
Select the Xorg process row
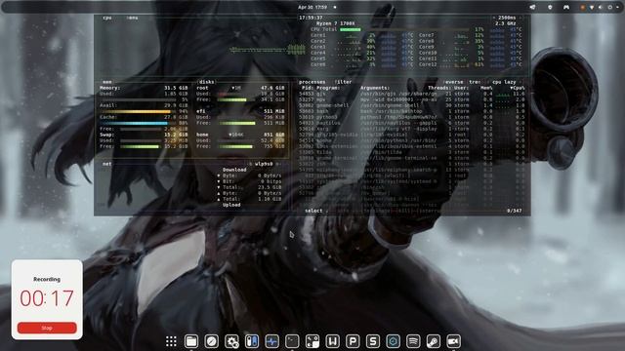point(412,129)
